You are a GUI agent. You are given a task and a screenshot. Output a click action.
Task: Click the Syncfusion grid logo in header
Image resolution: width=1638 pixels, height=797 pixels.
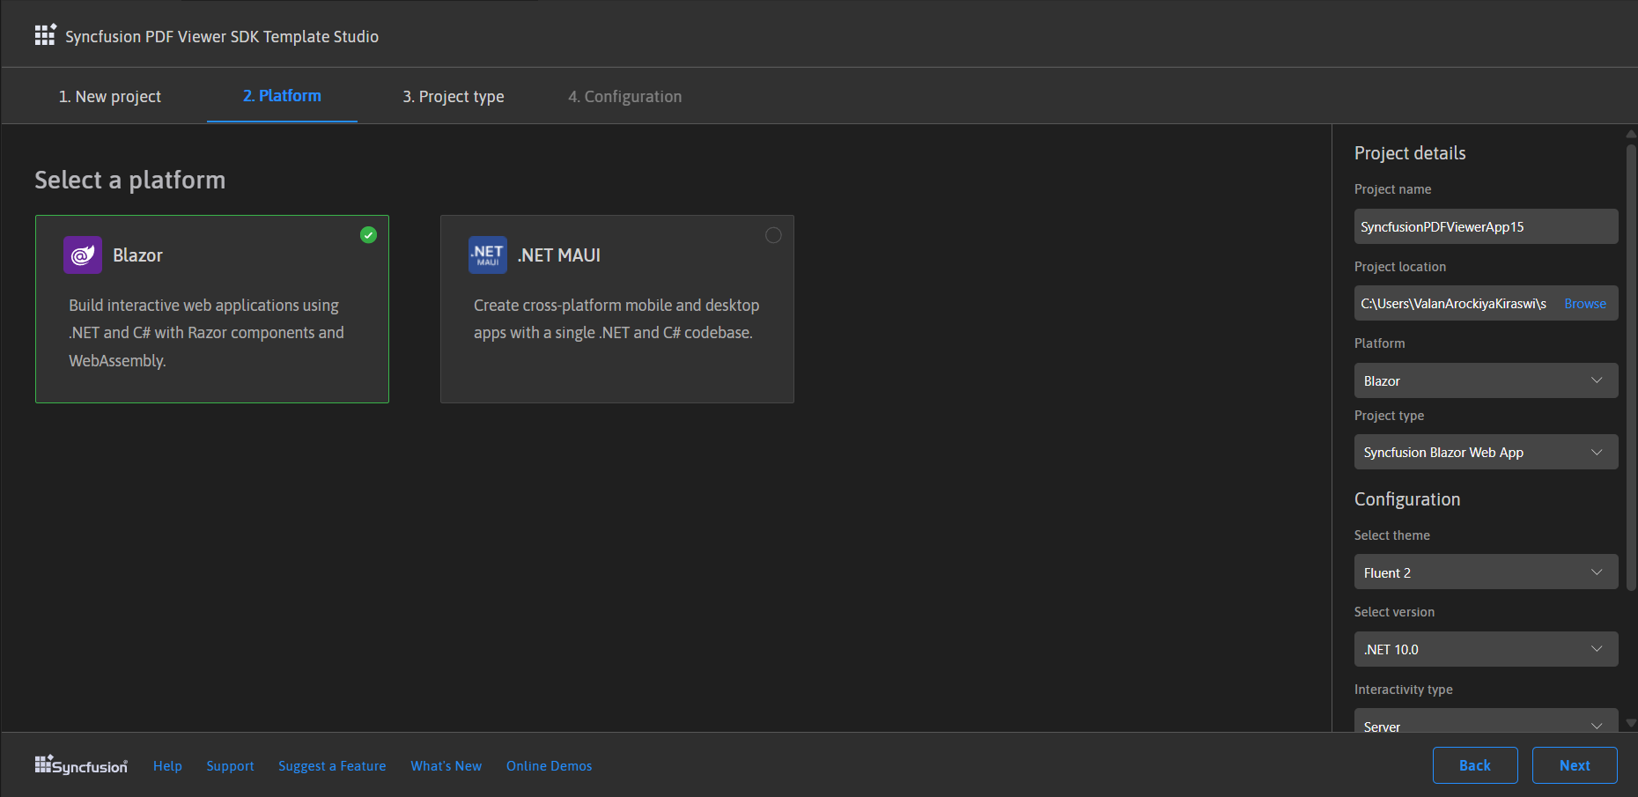point(45,34)
